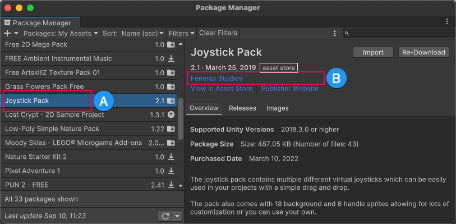The height and width of the screenshot is (224, 456).
Task: Select the Package Manager window tab
Action: tap(40, 22)
